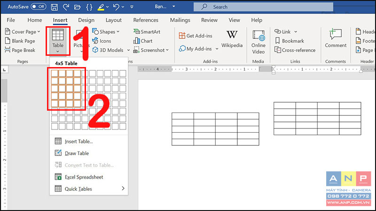Click the Open folder icon
376x211 pixels.
[77, 7]
